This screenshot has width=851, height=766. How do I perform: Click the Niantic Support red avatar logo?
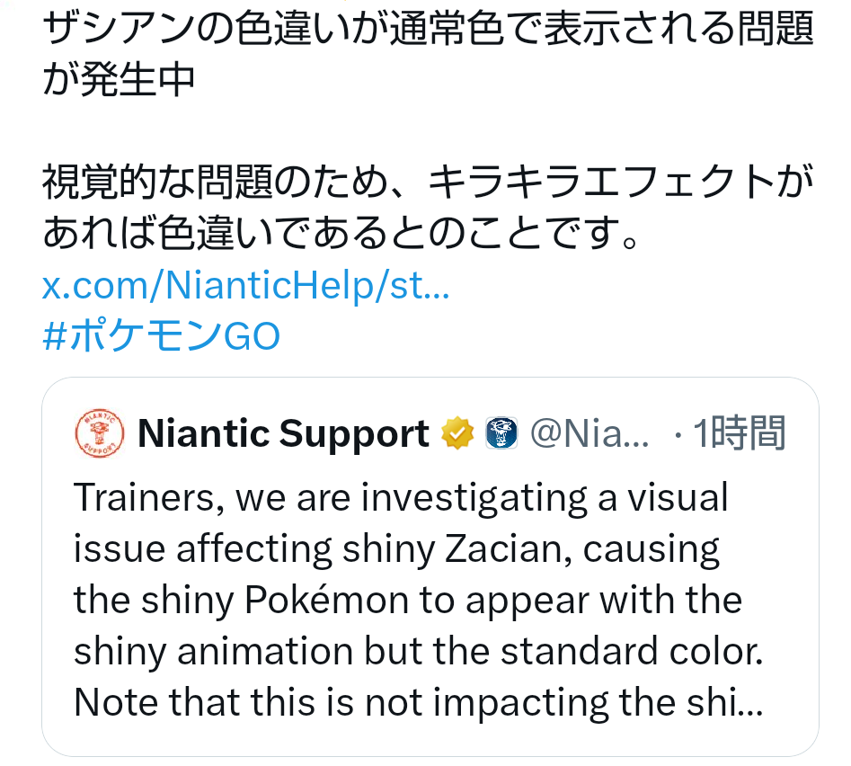coord(99,432)
